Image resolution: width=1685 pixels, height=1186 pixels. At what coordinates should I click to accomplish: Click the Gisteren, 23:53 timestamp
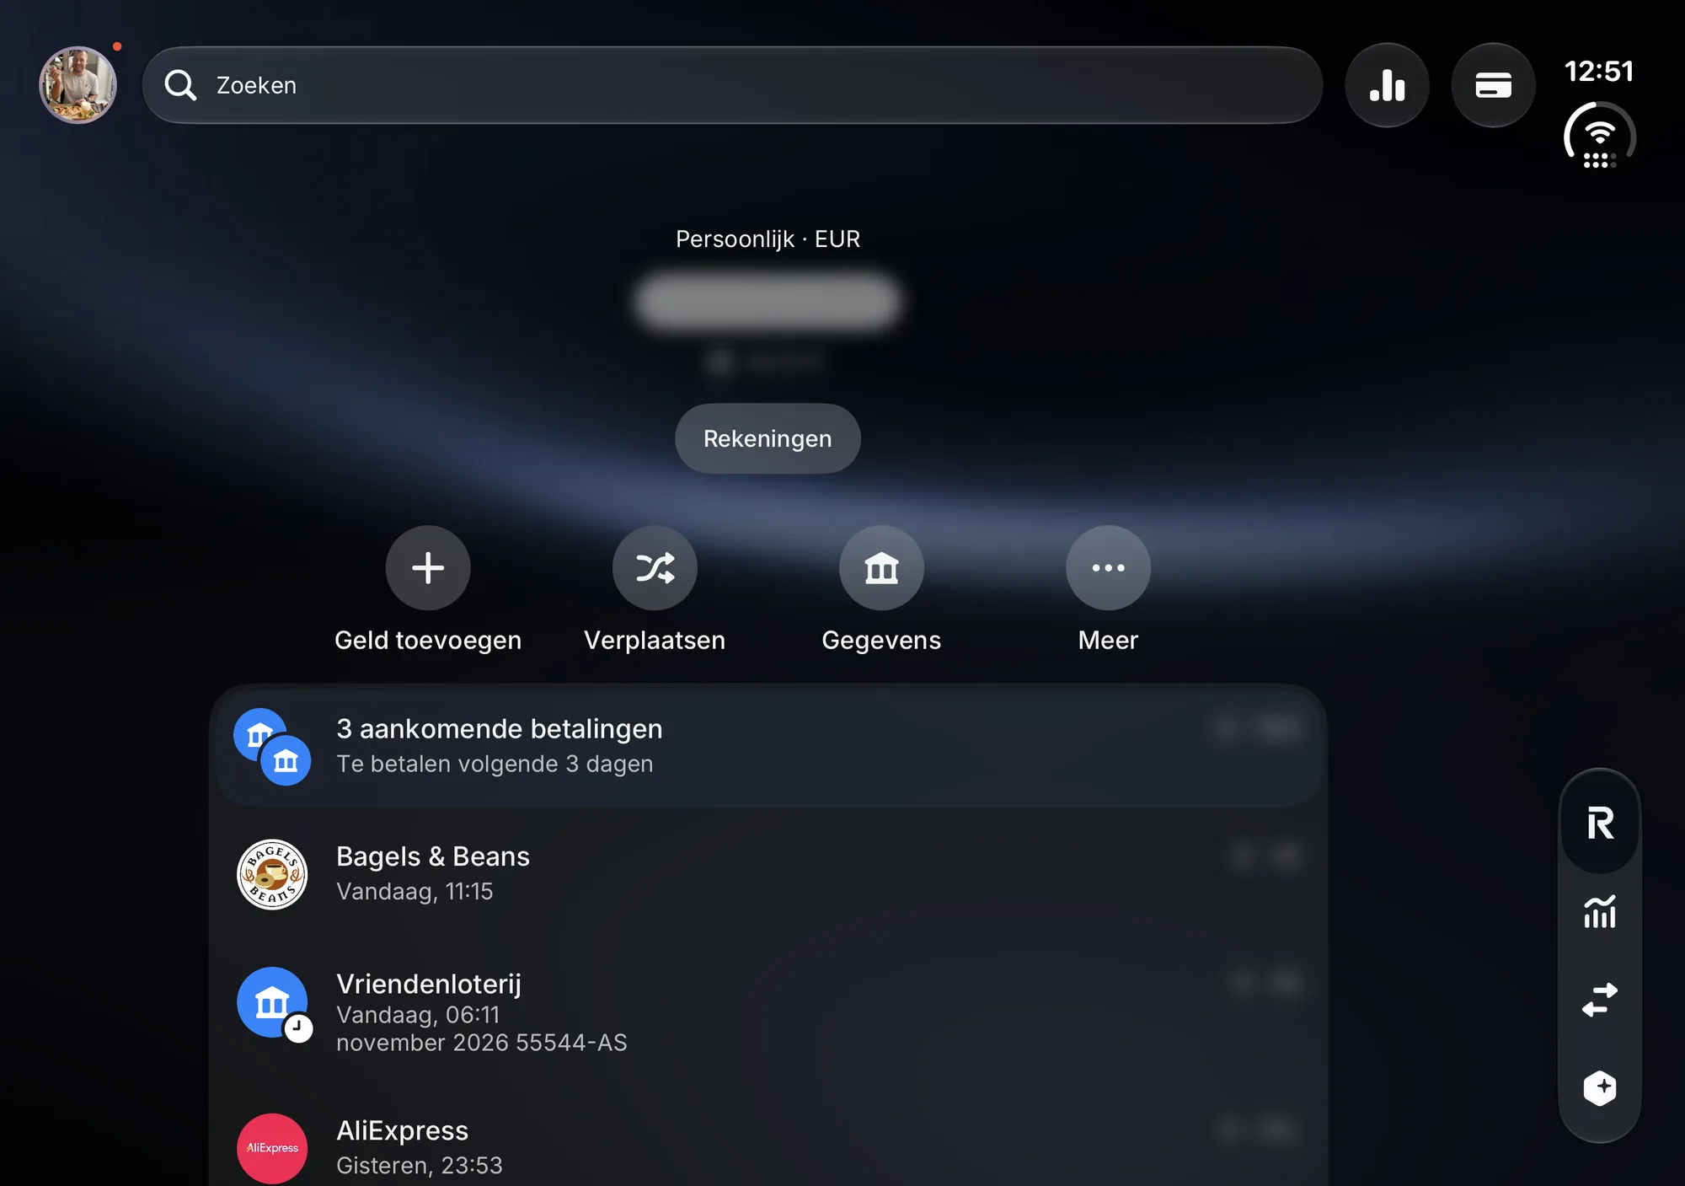(420, 1165)
